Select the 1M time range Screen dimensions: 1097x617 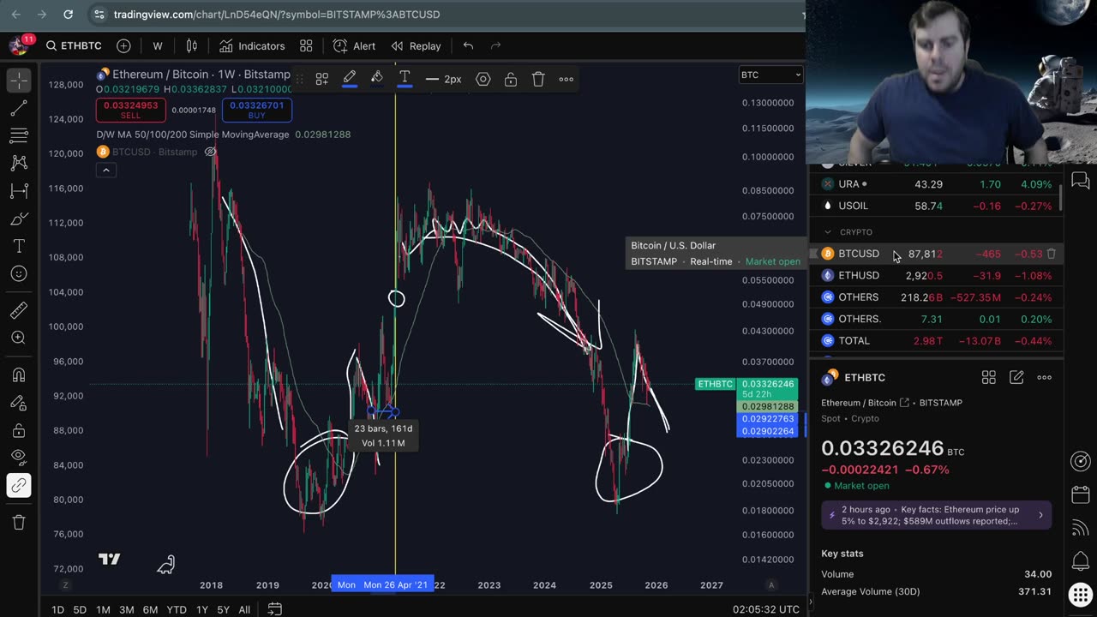click(103, 609)
